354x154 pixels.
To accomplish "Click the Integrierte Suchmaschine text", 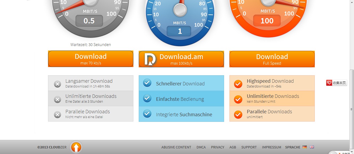I will click(x=184, y=115).
